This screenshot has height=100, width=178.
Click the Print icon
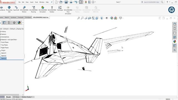point(71,2)
